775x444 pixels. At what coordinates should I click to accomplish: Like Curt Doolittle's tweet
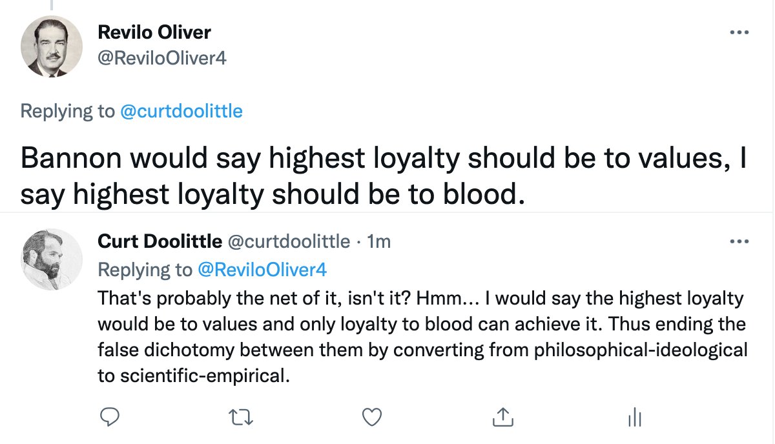click(x=372, y=418)
